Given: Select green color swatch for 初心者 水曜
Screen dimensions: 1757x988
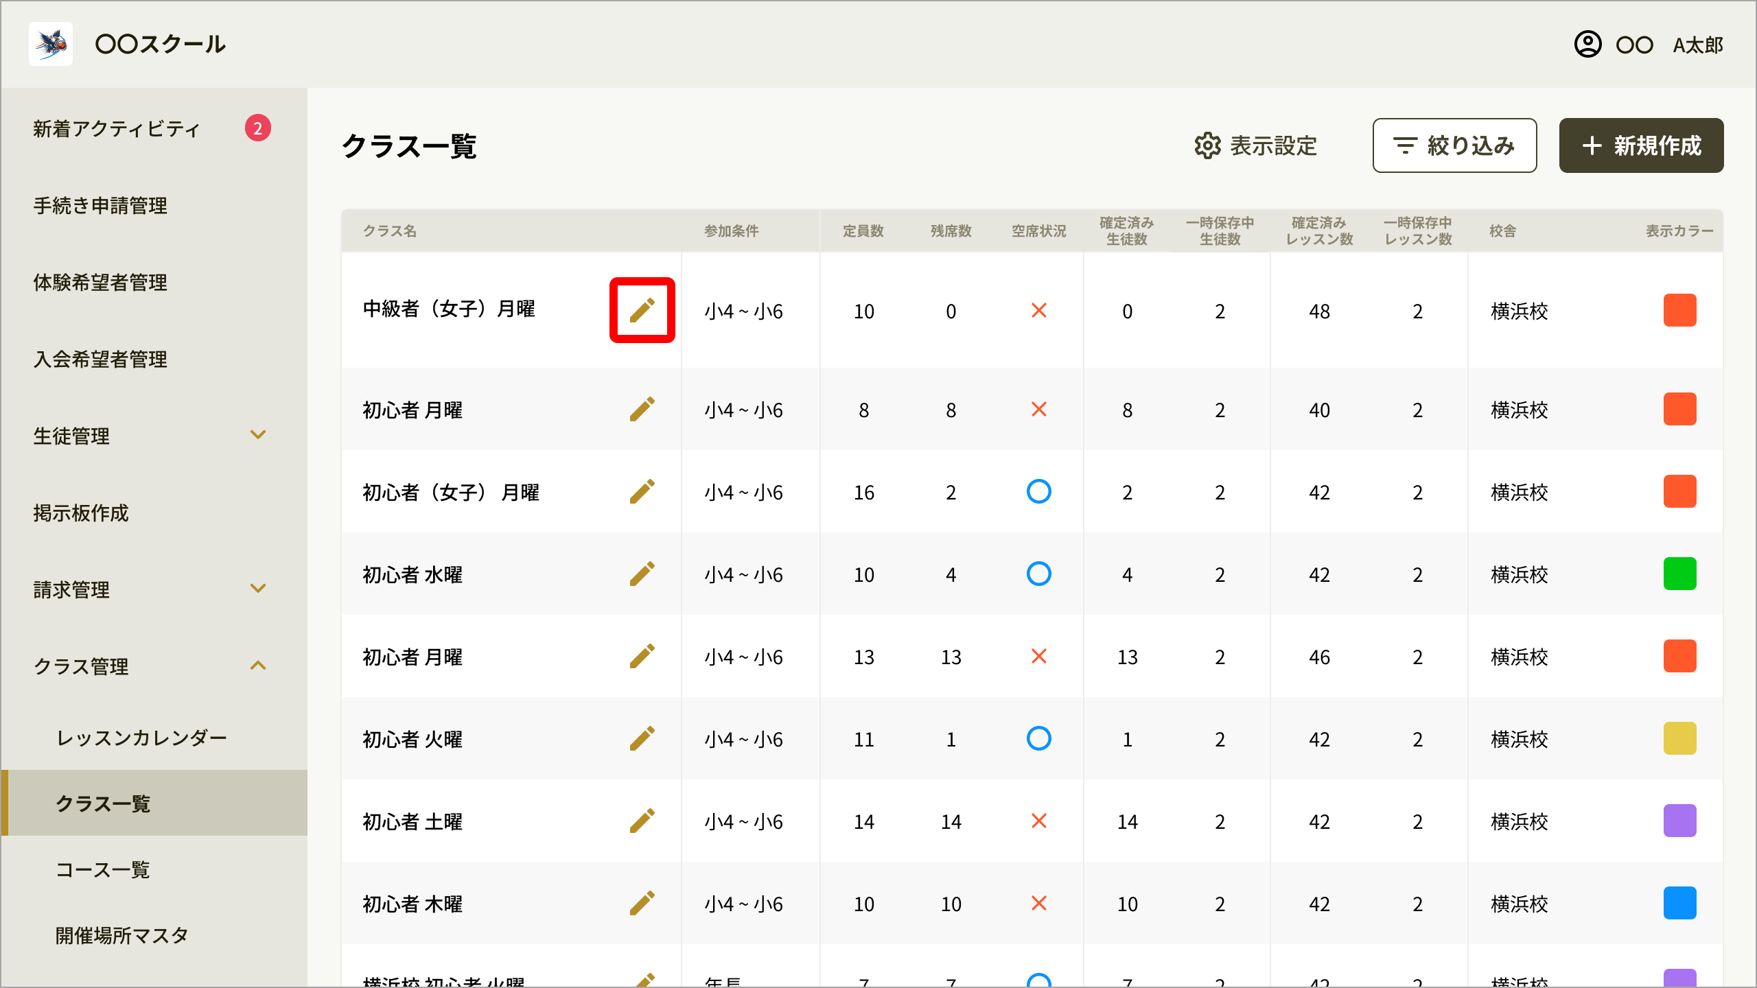Looking at the screenshot, I should pos(1679,574).
